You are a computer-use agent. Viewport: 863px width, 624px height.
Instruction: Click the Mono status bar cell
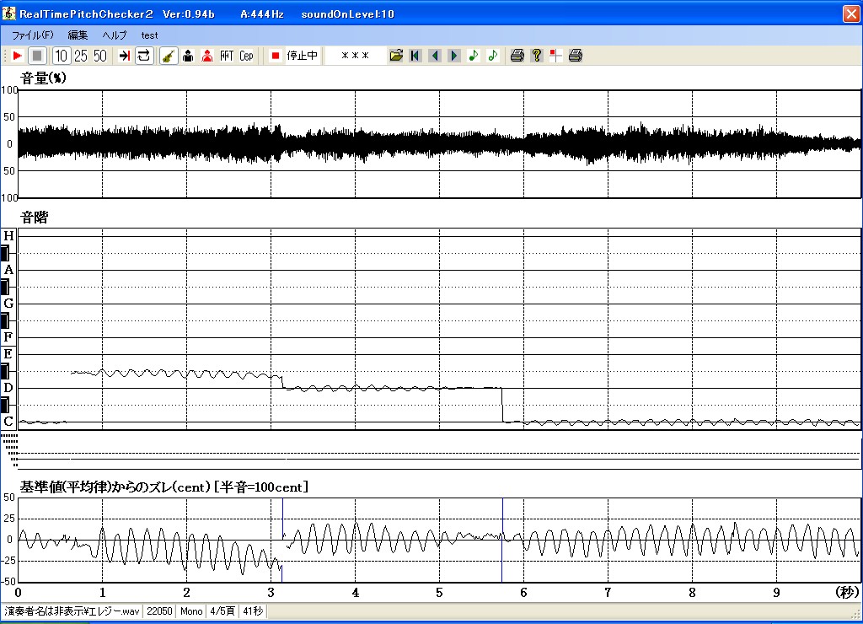coord(191,611)
